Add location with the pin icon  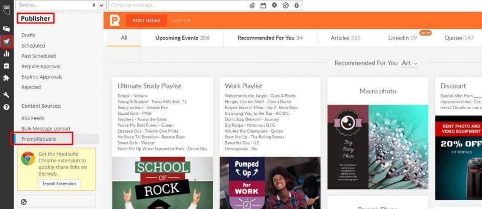[x=274, y=6]
